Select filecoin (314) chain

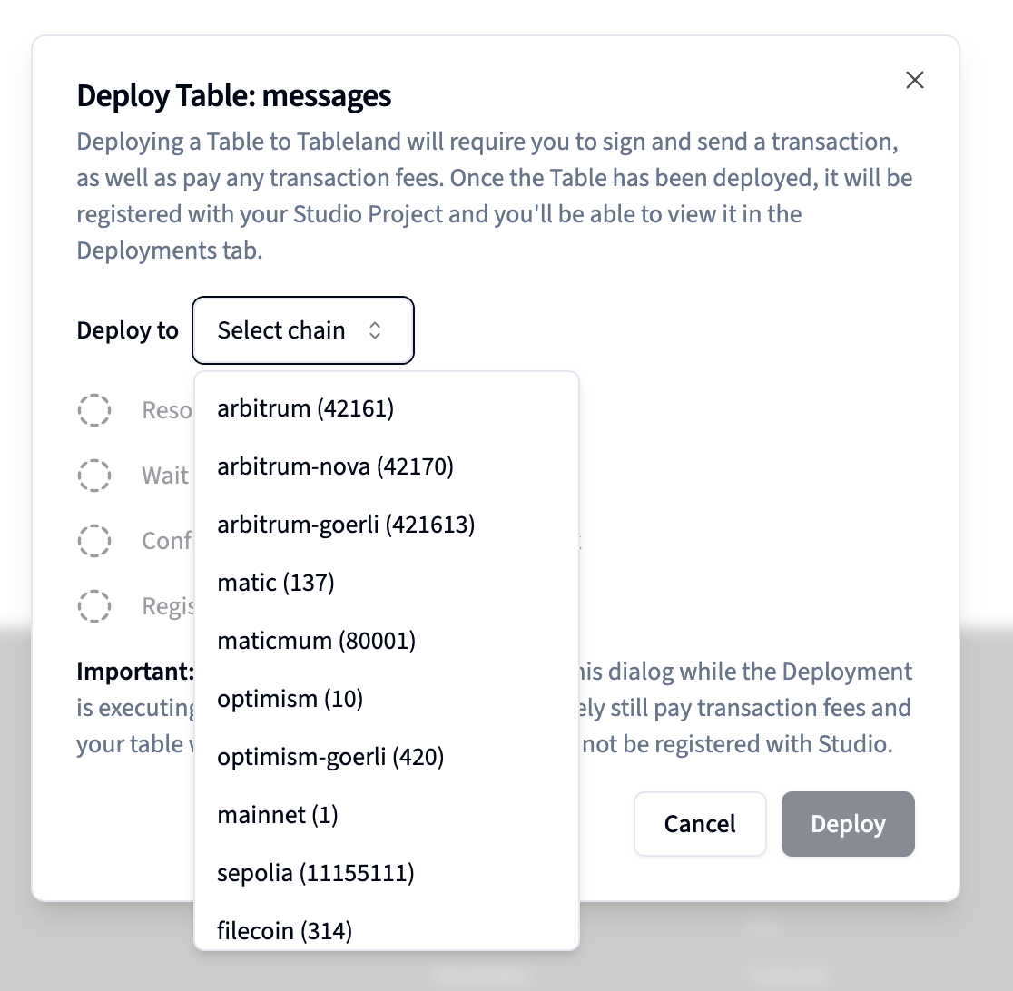point(284,930)
